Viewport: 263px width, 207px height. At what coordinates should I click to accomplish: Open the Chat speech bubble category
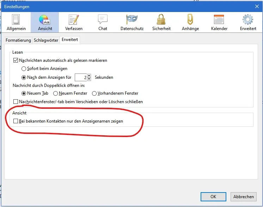(103, 22)
